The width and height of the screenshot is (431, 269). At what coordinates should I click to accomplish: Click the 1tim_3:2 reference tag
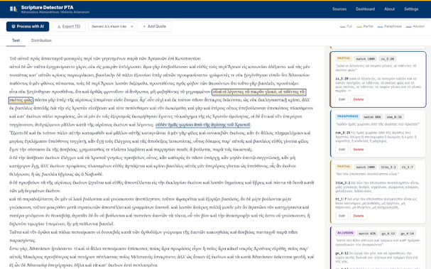click(388, 167)
